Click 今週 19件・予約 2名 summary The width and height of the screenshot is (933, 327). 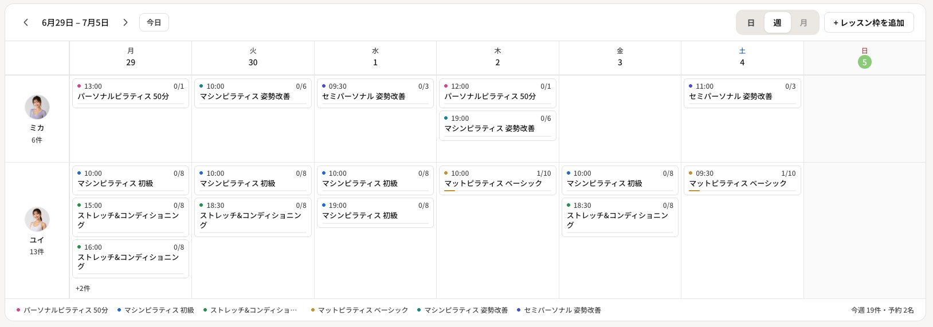(x=882, y=310)
